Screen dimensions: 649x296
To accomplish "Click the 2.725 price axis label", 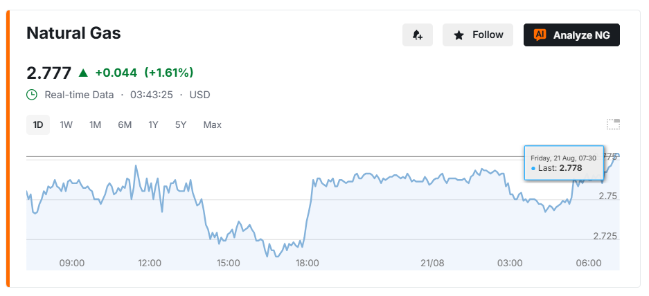I will 605,236.
